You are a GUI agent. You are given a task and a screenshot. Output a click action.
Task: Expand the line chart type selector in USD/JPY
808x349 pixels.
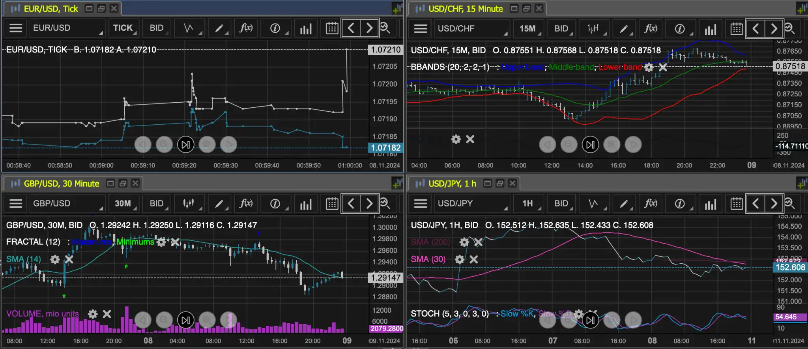[x=593, y=204]
